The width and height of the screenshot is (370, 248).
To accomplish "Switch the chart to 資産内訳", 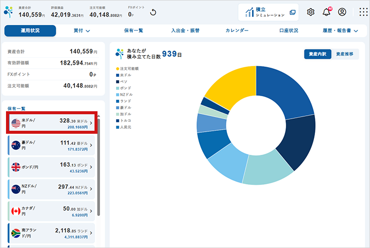I will [x=317, y=54].
